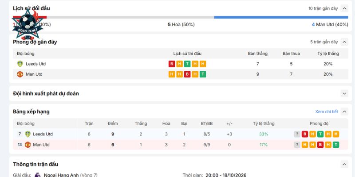Click the KQBD.IN.NET soccer ball logo
The image size is (355, 177).
tap(28, 24)
